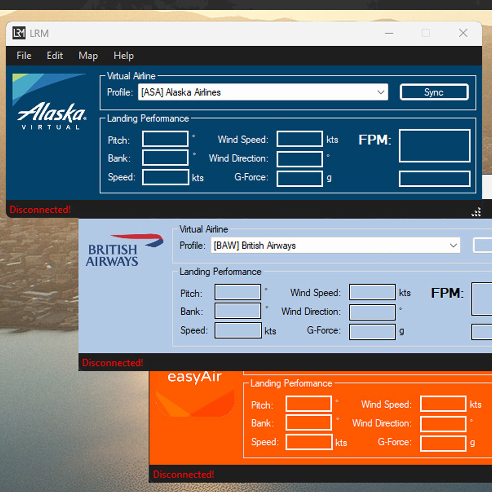The image size is (492, 492).
Task: Click Wind Direction field in British Airways window
Action: coord(372,312)
